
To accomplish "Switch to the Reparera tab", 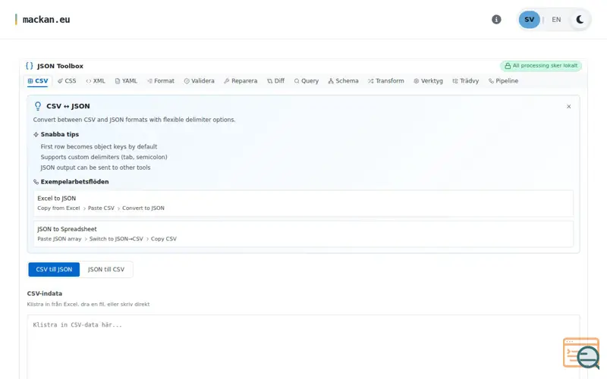I will pos(241,81).
